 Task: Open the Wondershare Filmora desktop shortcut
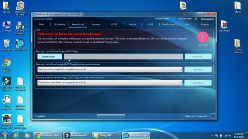pyautogui.click(x=7, y=84)
